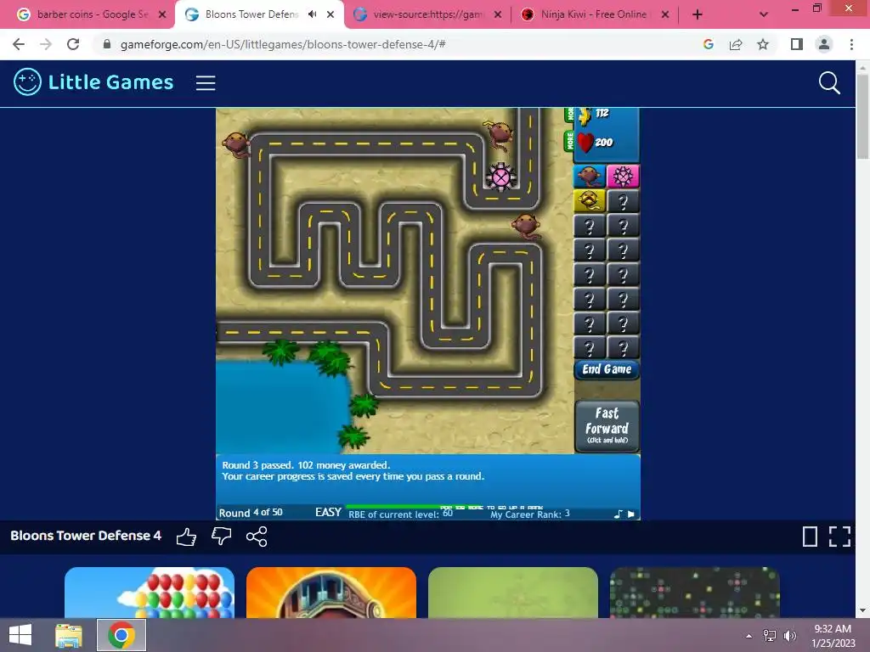This screenshot has height=652, width=870.
Task: Open the network tray icon
Action: point(770,636)
